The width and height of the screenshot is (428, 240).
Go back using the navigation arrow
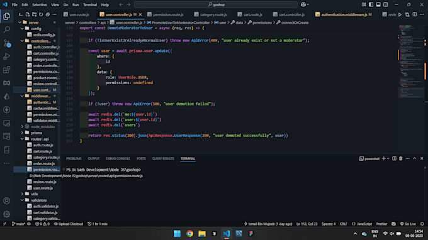pos(121,4)
